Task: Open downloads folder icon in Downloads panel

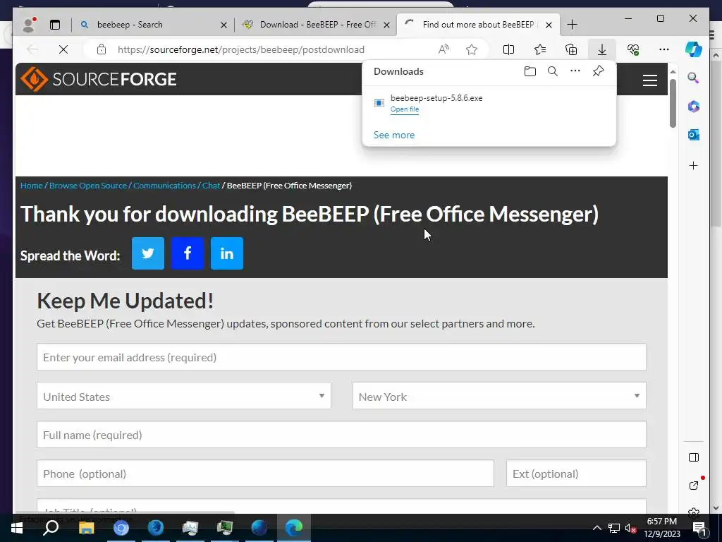Action: (530, 71)
